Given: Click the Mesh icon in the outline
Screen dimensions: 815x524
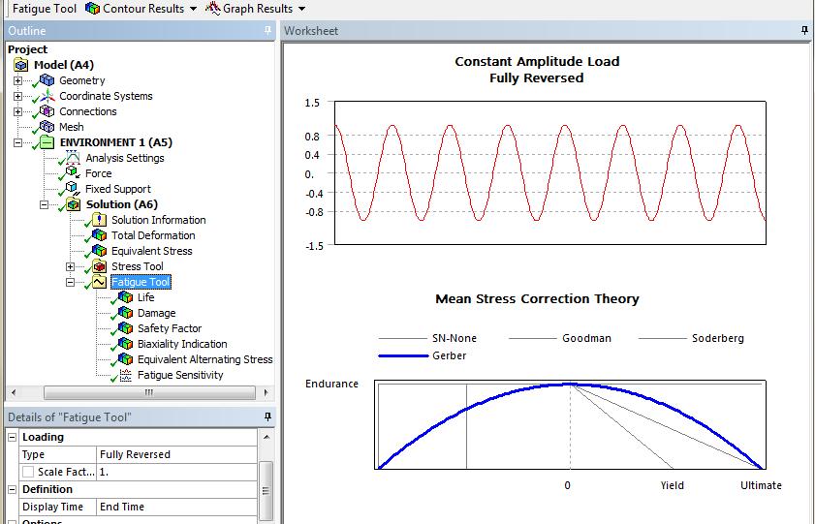Looking at the screenshot, I should [47, 127].
